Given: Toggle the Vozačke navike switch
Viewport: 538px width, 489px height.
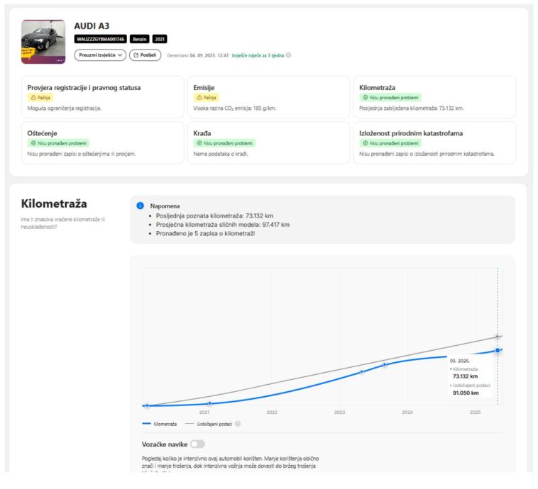Looking at the screenshot, I should pos(197,444).
